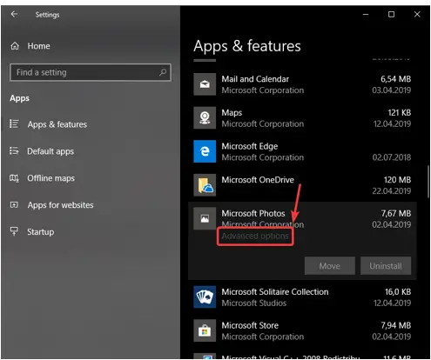The image size is (431, 360).
Task: Select the Microsoft Store entry
Action: point(302,330)
